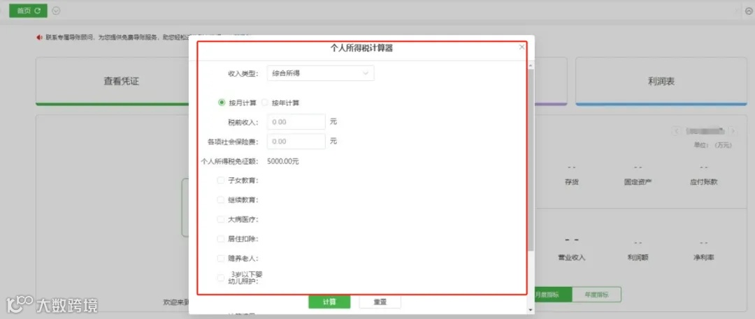Close the 个人所得税计算器 dialog
The height and width of the screenshot is (319, 755).
tap(522, 47)
